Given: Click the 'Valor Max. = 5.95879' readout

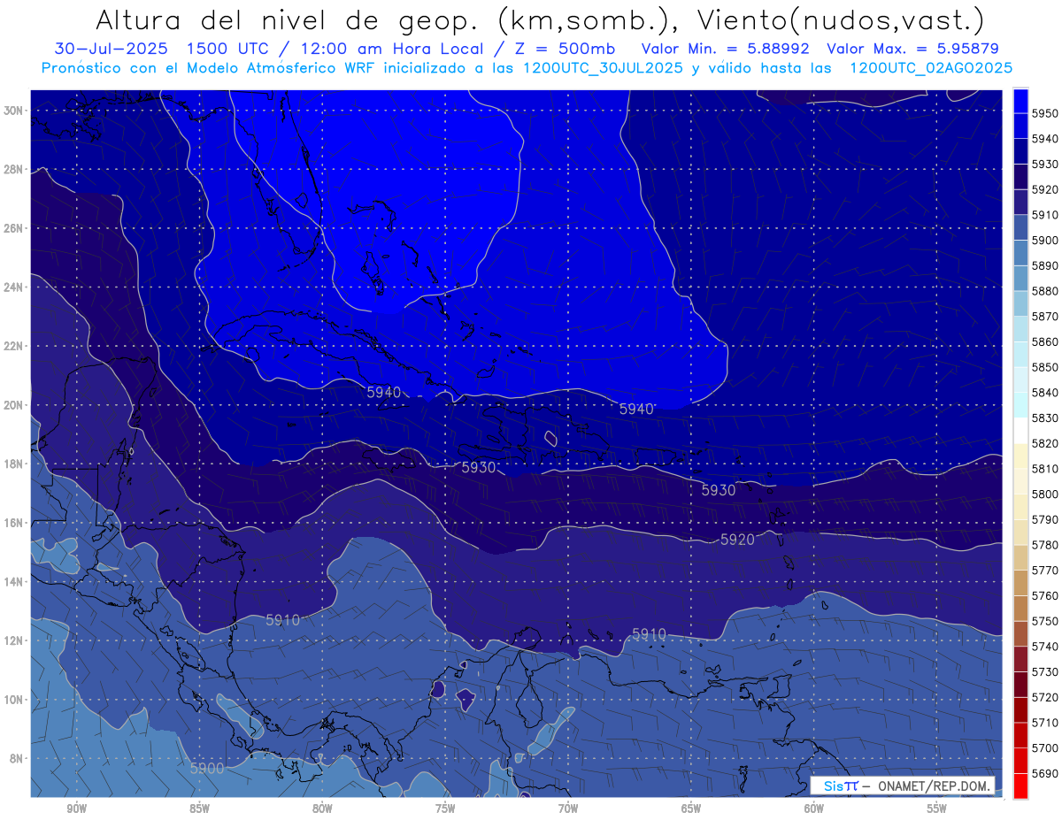Looking at the screenshot, I should click(x=913, y=49).
